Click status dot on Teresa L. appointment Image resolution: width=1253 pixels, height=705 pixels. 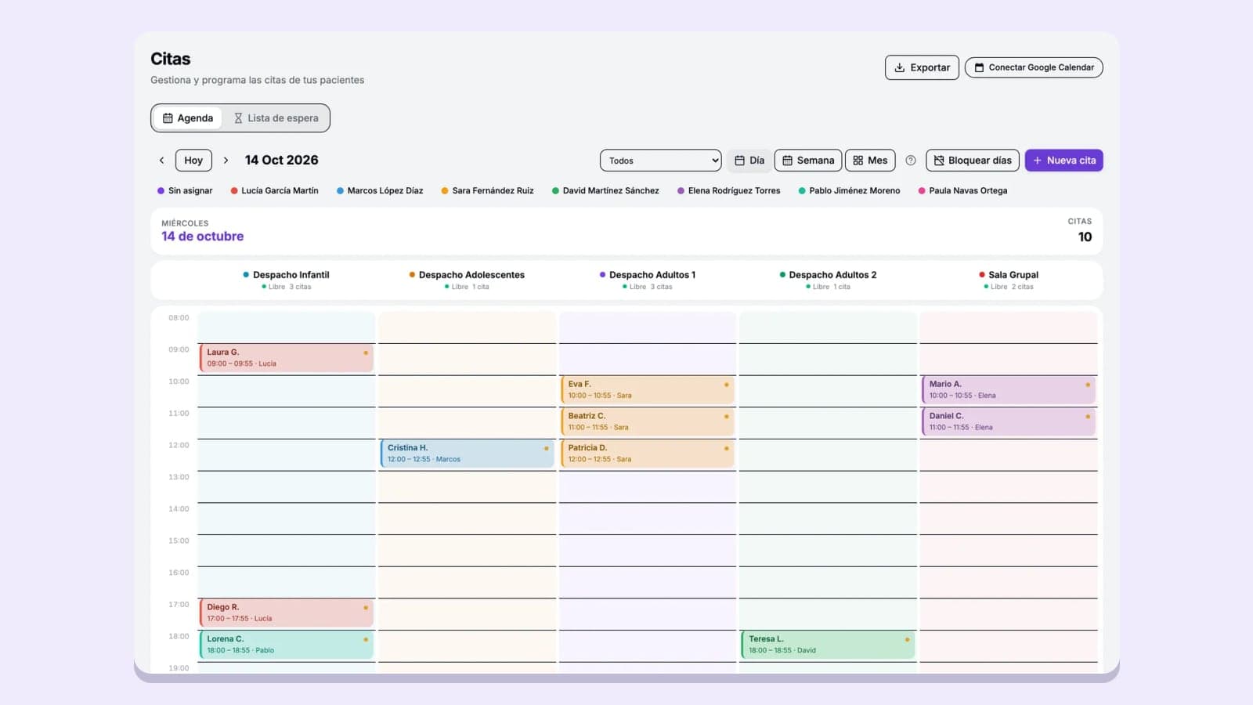[907, 639]
